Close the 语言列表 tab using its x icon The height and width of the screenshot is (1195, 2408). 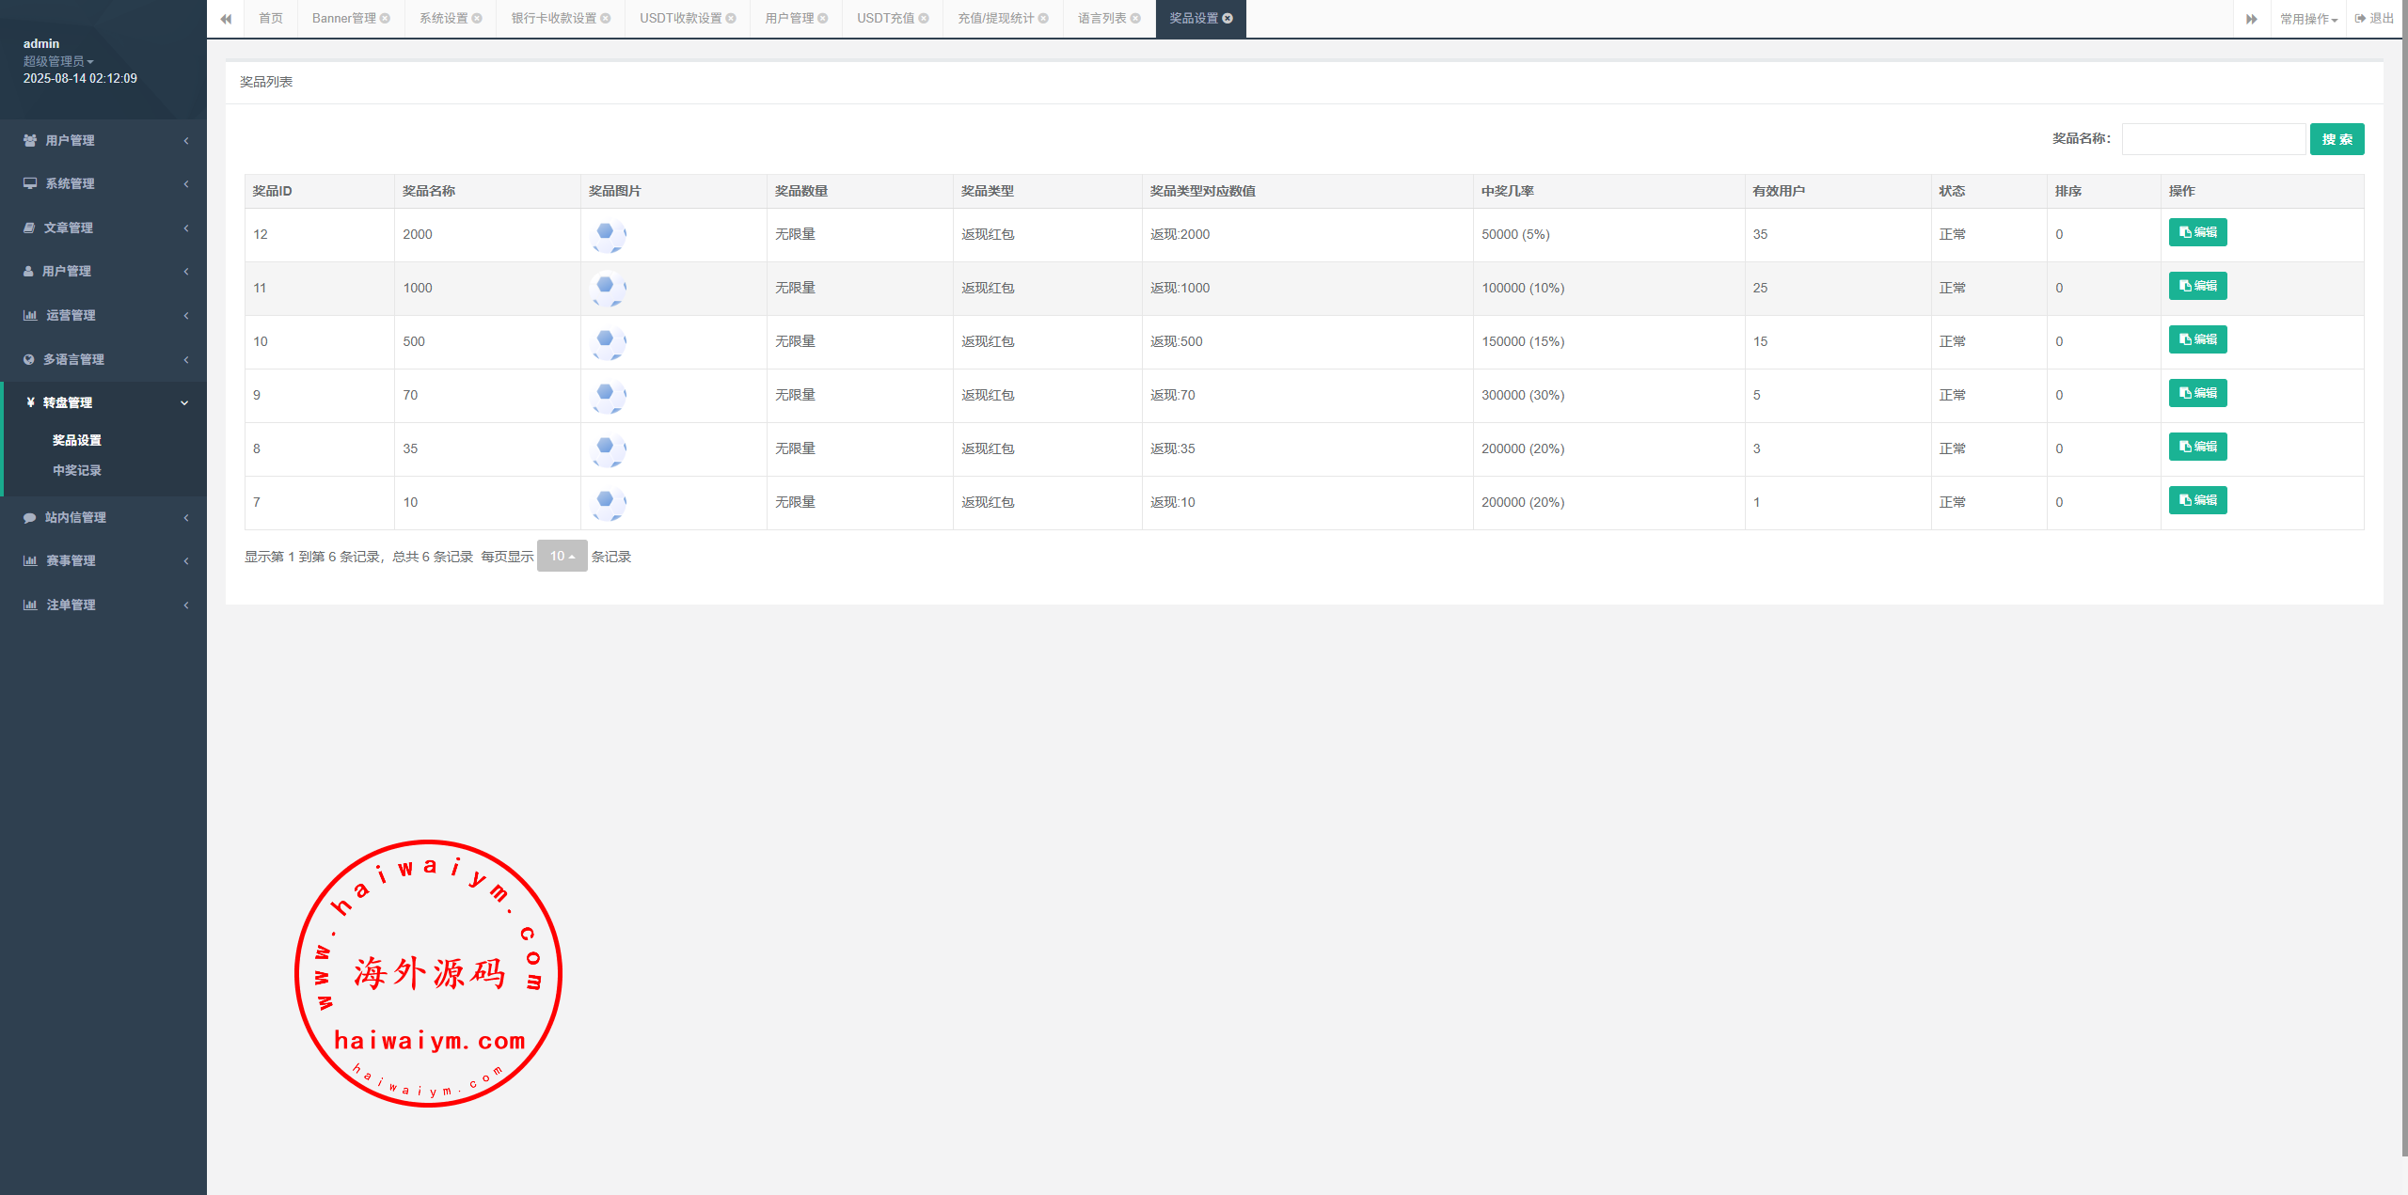click(x=1135, y=19)
